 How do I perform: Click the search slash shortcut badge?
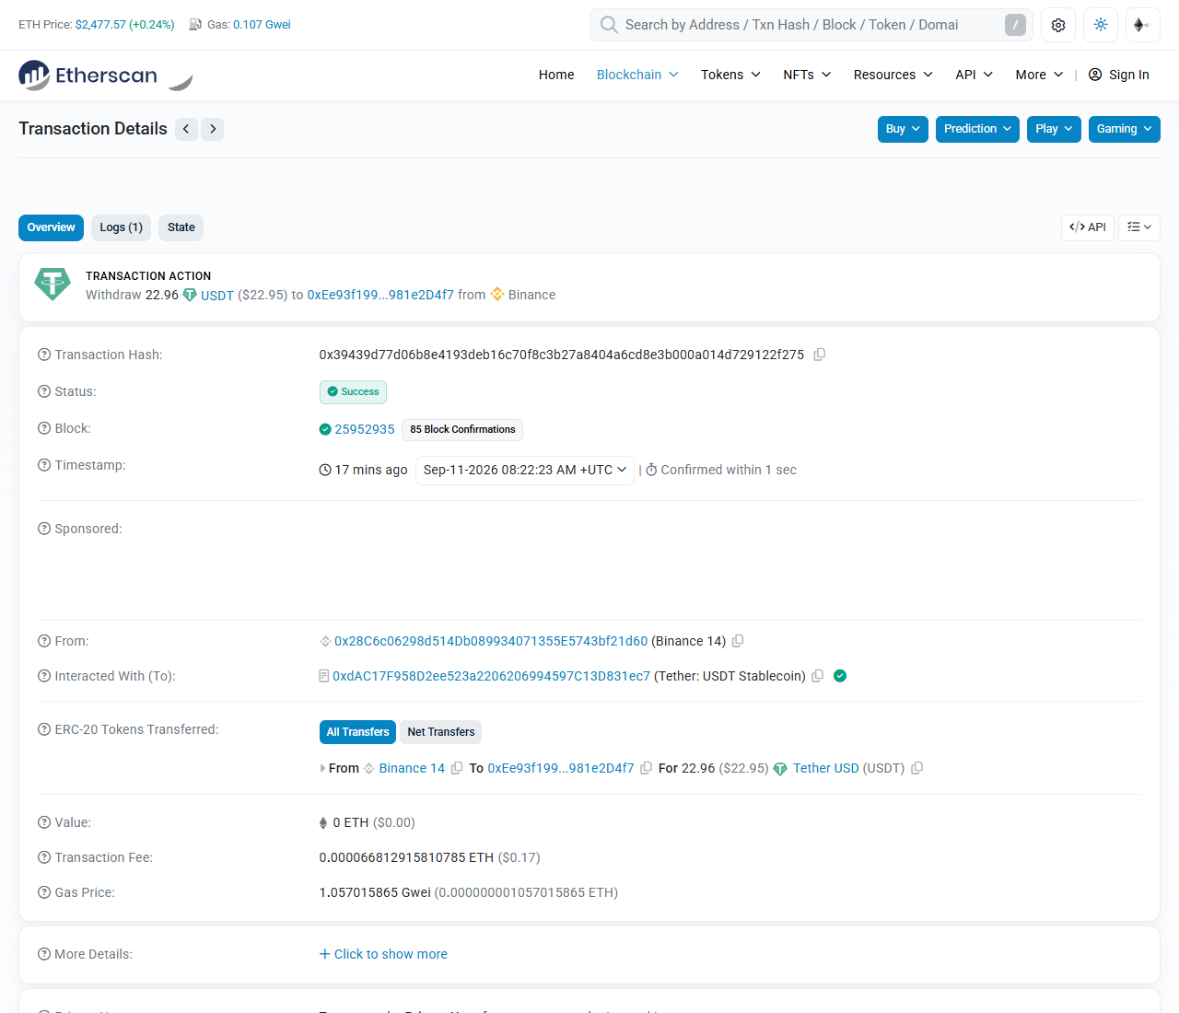click(x=1015, y=25)
